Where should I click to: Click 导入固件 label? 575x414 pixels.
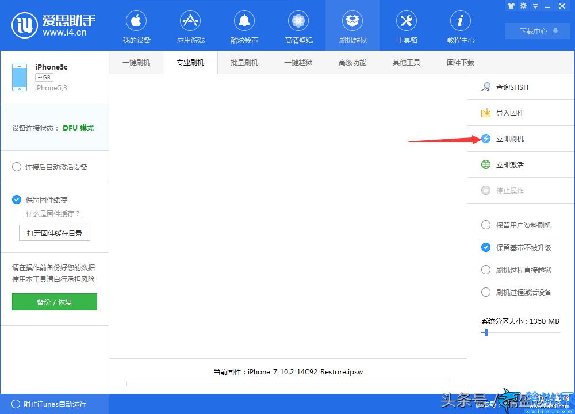point(510,113)
